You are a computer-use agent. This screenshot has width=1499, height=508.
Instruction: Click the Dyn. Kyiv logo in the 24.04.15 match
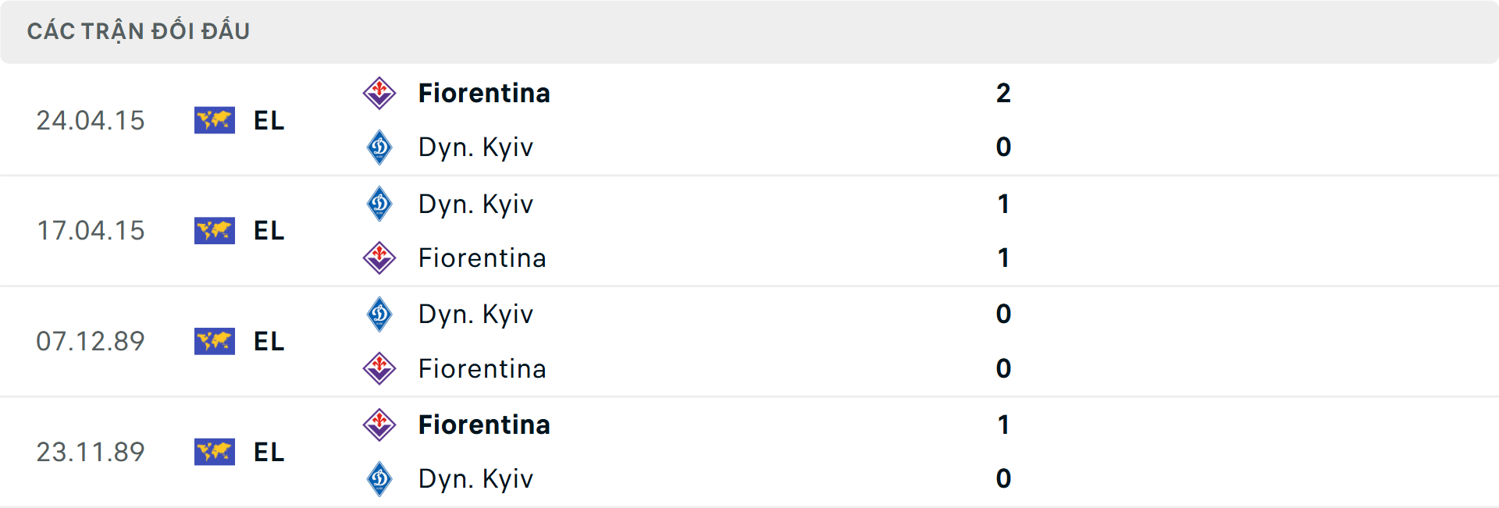point(379,147)
